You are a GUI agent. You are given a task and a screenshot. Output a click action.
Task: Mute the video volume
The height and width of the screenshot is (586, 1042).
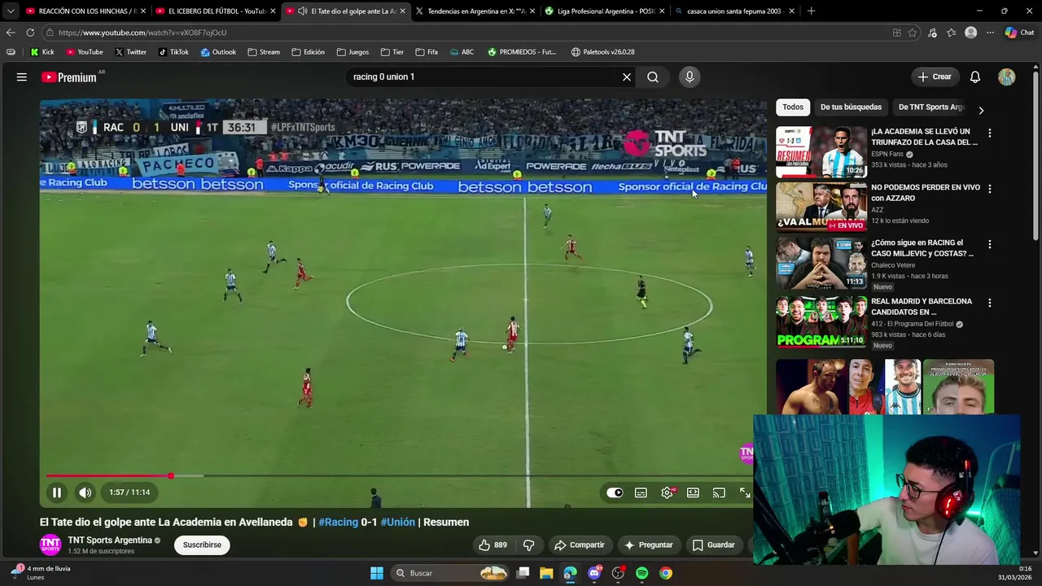(x=85, y=492)
